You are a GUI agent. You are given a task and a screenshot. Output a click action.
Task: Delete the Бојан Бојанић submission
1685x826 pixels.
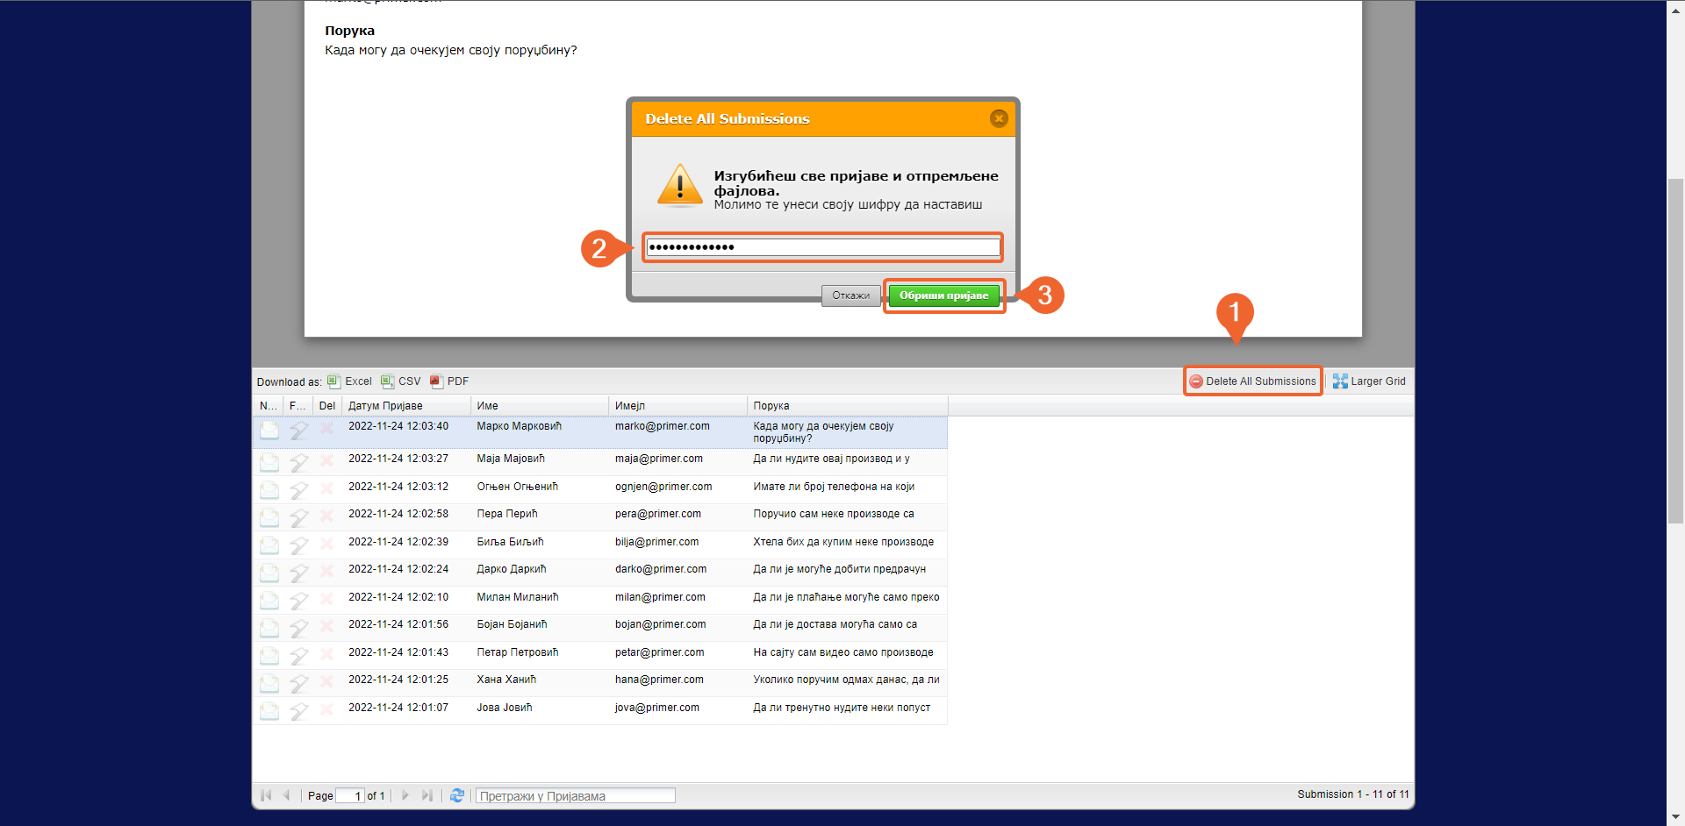(x=326, y=626)
